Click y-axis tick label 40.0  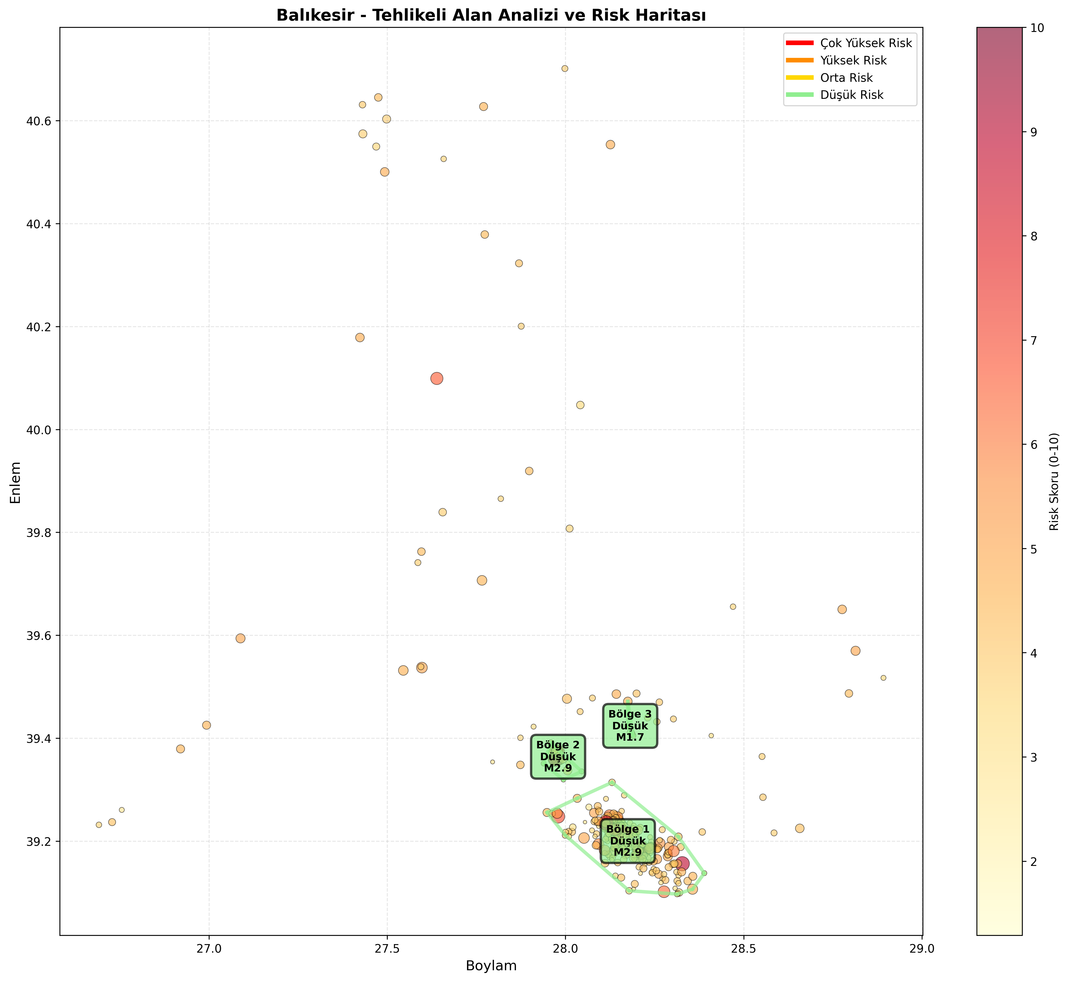[x=39, y=430]
